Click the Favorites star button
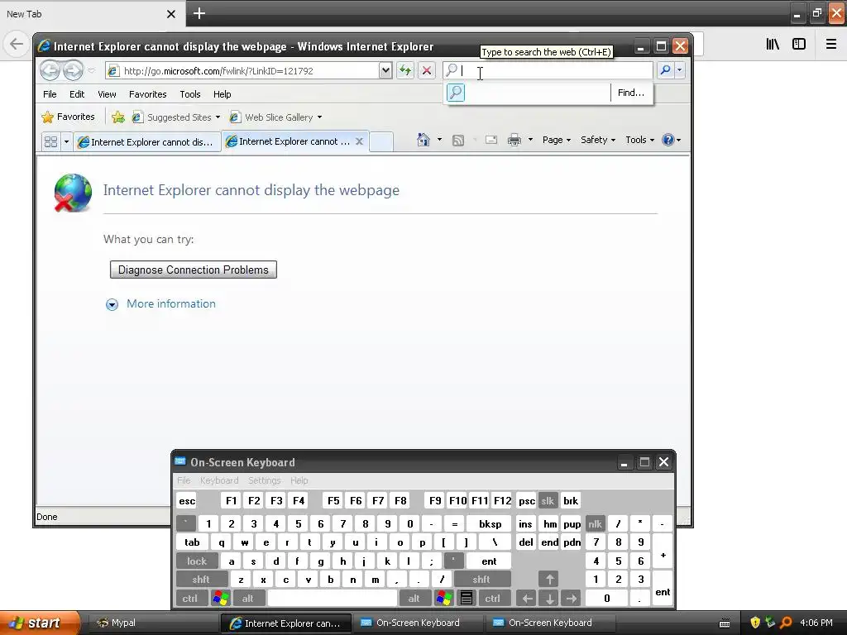The image size is (847, 635). point(68,117)
